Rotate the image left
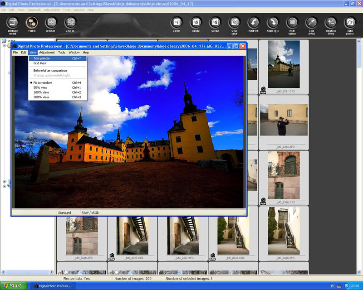 [254, 23]
